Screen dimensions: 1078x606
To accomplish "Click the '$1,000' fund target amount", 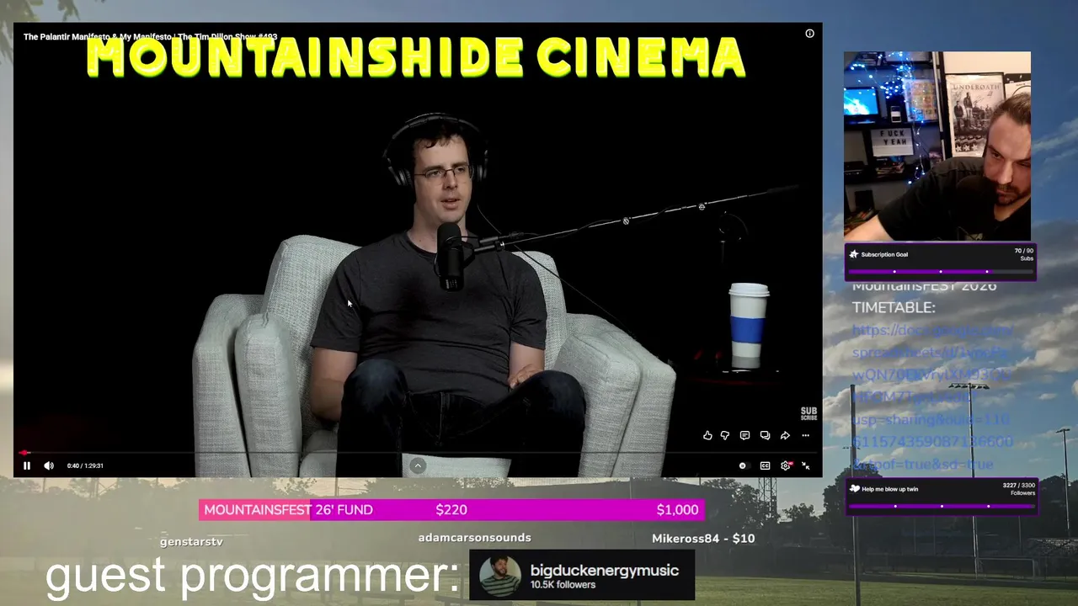I will click(677, 509).
